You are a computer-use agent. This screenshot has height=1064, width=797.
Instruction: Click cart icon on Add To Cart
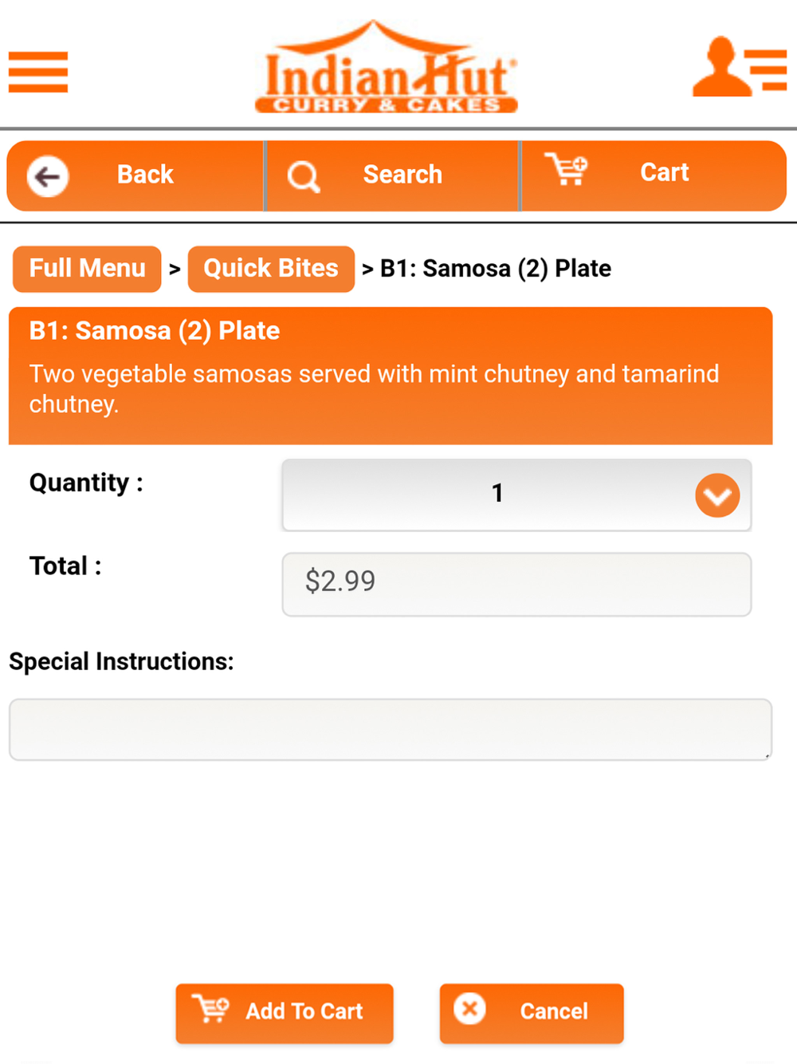coord(210,1009)
